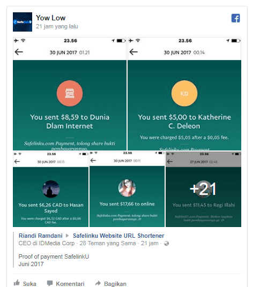
Task: Open the $5,00 Katherine C. Deleon photo
Action: [x=184, y=94]
